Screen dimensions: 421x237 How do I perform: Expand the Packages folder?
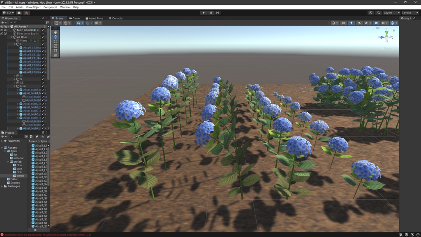tap(2, 186)
